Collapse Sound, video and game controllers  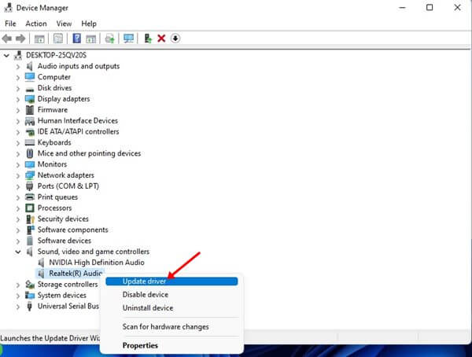coord(19,252)
